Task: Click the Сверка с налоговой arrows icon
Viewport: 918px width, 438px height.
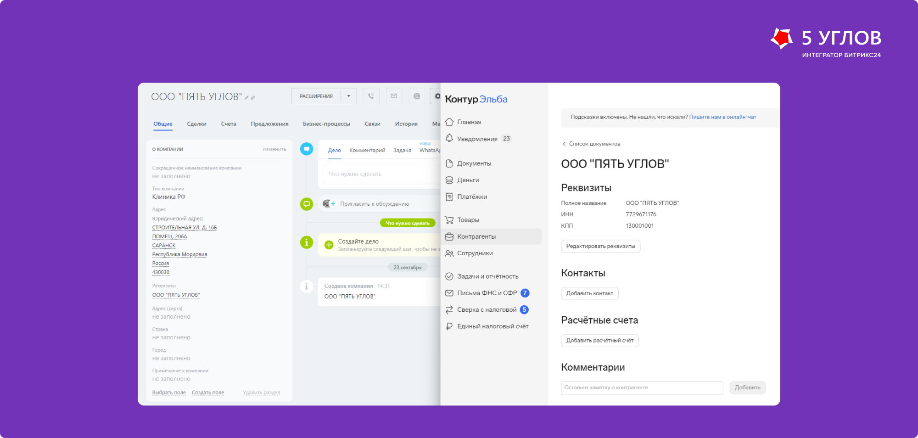Action: point(449,310)
